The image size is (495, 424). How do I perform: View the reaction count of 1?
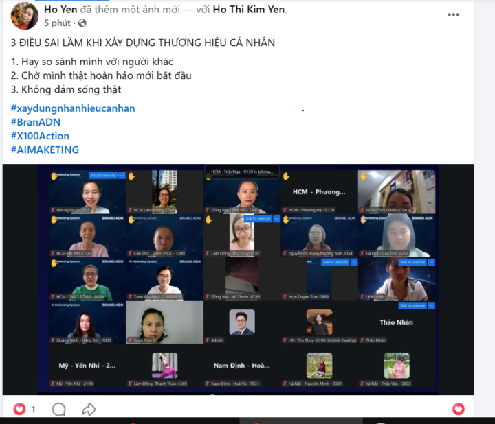[x=34, y=410]
